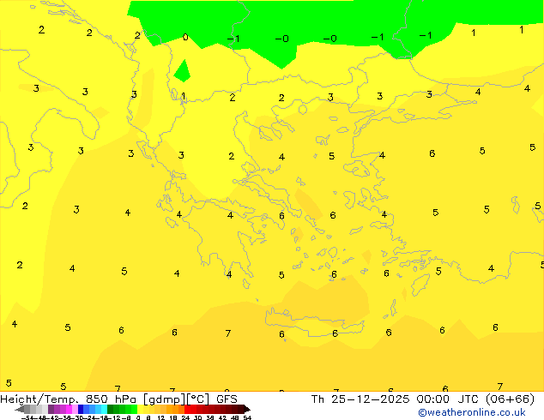544x420 pixels.
Task: Select the '(06+66)' run offset text
Action: click(x=511, y=399)
